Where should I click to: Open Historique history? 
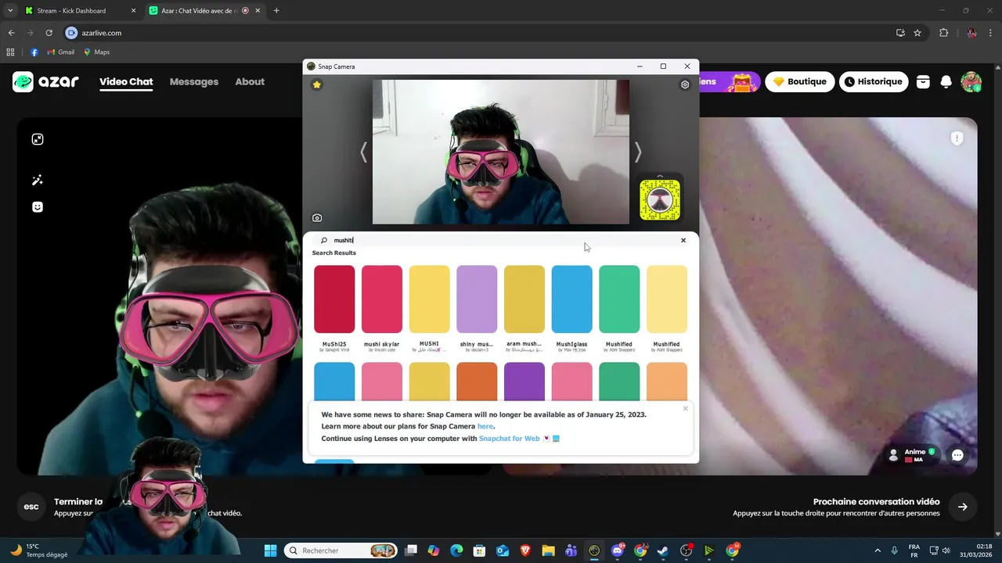(x=874, y=81)
